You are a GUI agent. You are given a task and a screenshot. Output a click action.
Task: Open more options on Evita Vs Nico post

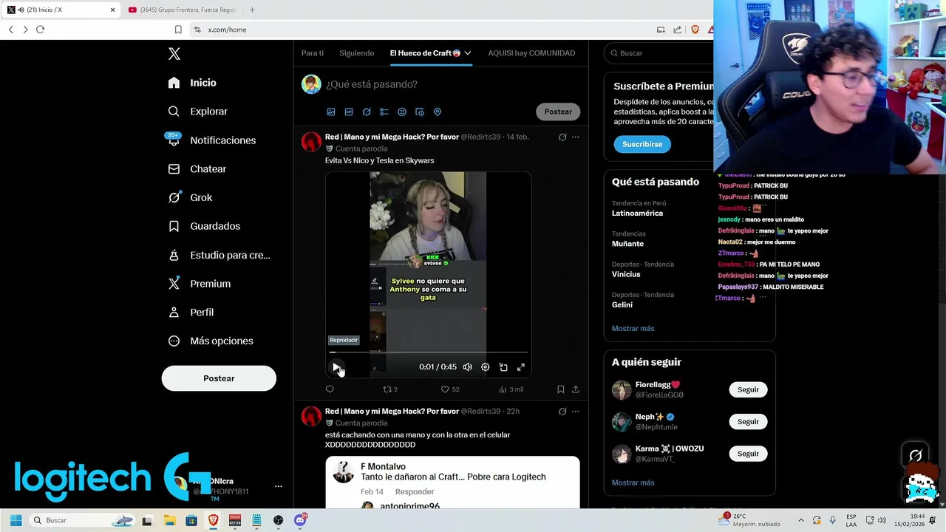pyautogui.click(x=576, y=137)
